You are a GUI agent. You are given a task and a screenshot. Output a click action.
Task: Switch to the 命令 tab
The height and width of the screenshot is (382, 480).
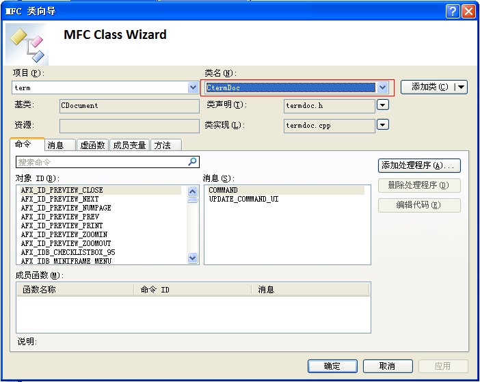click(27, 144)
